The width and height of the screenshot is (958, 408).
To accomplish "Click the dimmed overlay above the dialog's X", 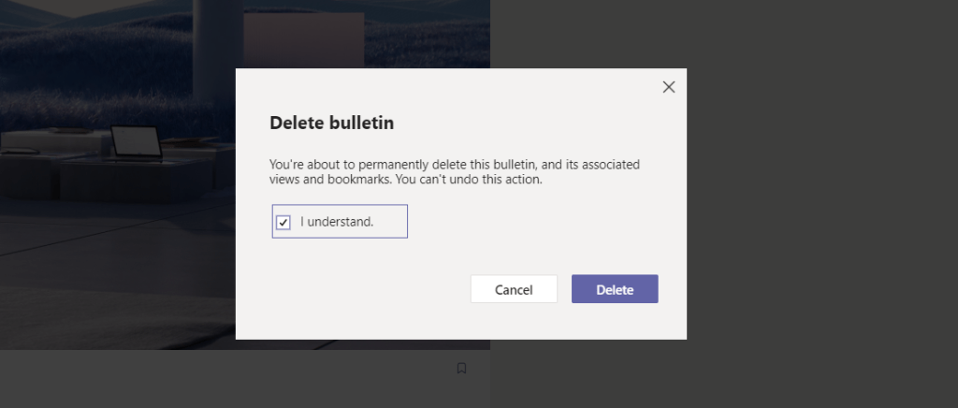I will (668, 33).
